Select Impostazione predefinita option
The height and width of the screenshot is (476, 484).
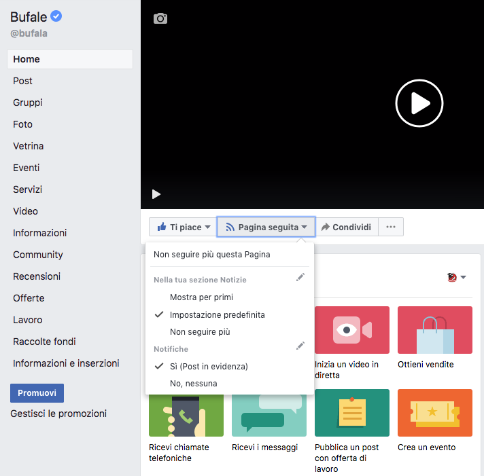click(x=217, y=315)
